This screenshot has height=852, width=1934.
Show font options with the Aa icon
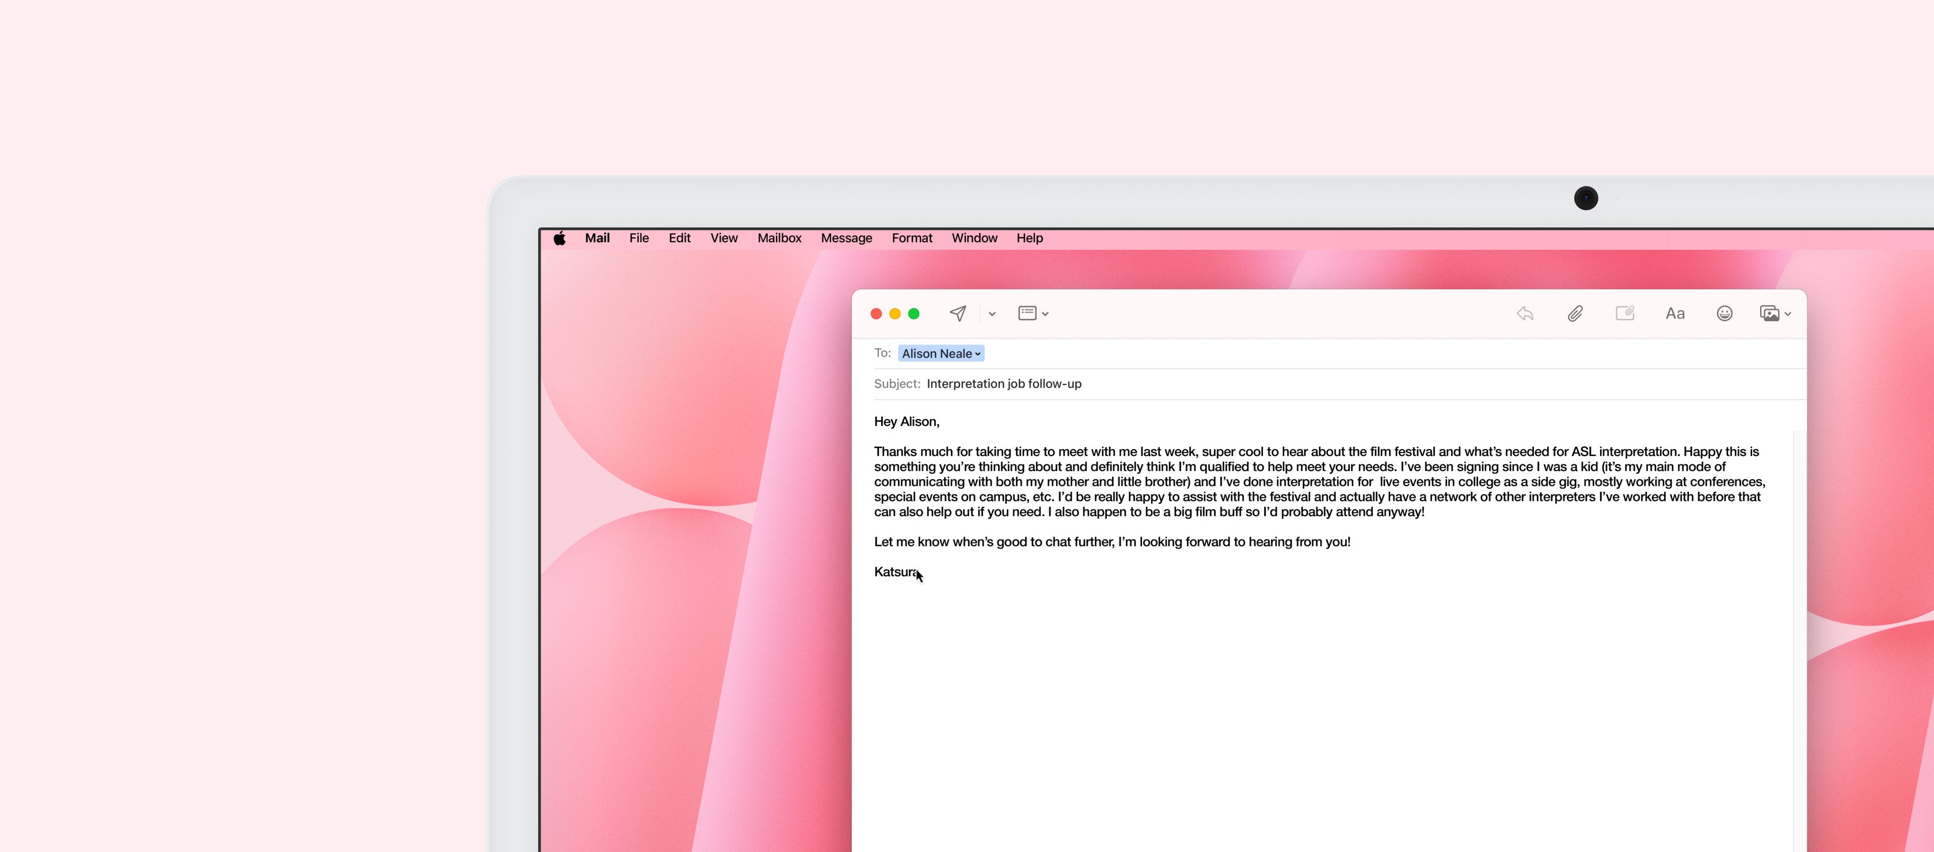click(1675, 313)
